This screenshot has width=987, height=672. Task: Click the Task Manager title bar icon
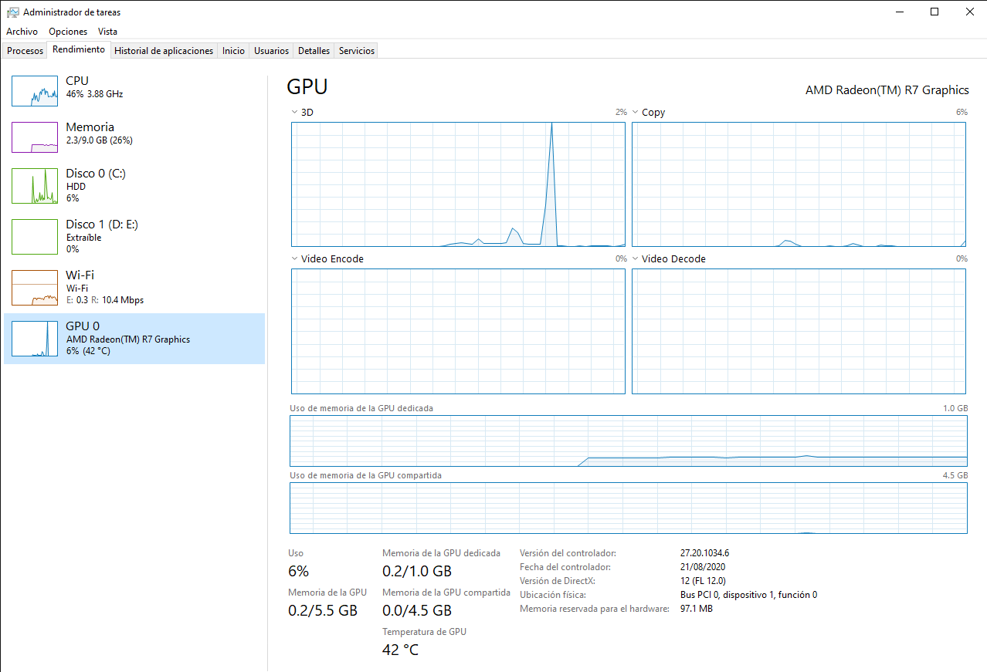click(x=13, y=12)
